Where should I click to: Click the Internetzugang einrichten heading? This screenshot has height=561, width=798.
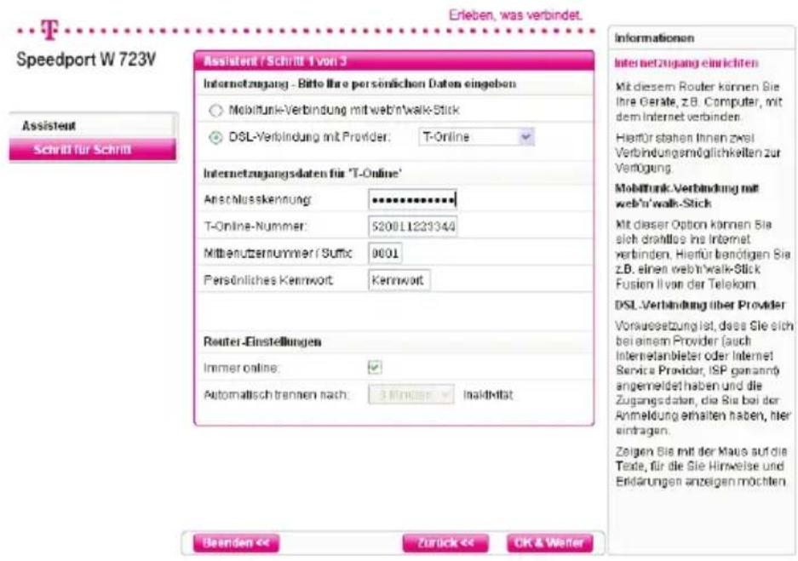tap(686, 63)
